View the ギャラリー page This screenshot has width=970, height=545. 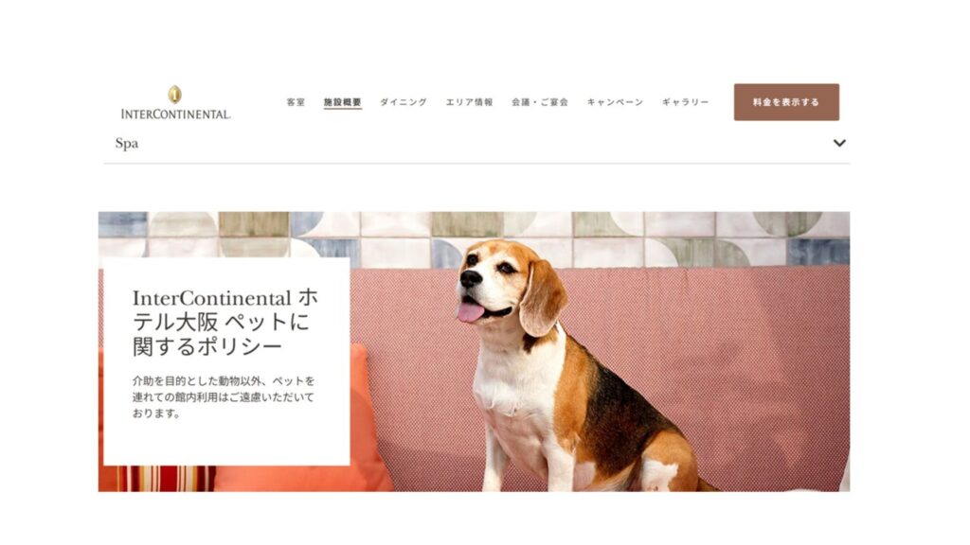click(x=686, y=102)
